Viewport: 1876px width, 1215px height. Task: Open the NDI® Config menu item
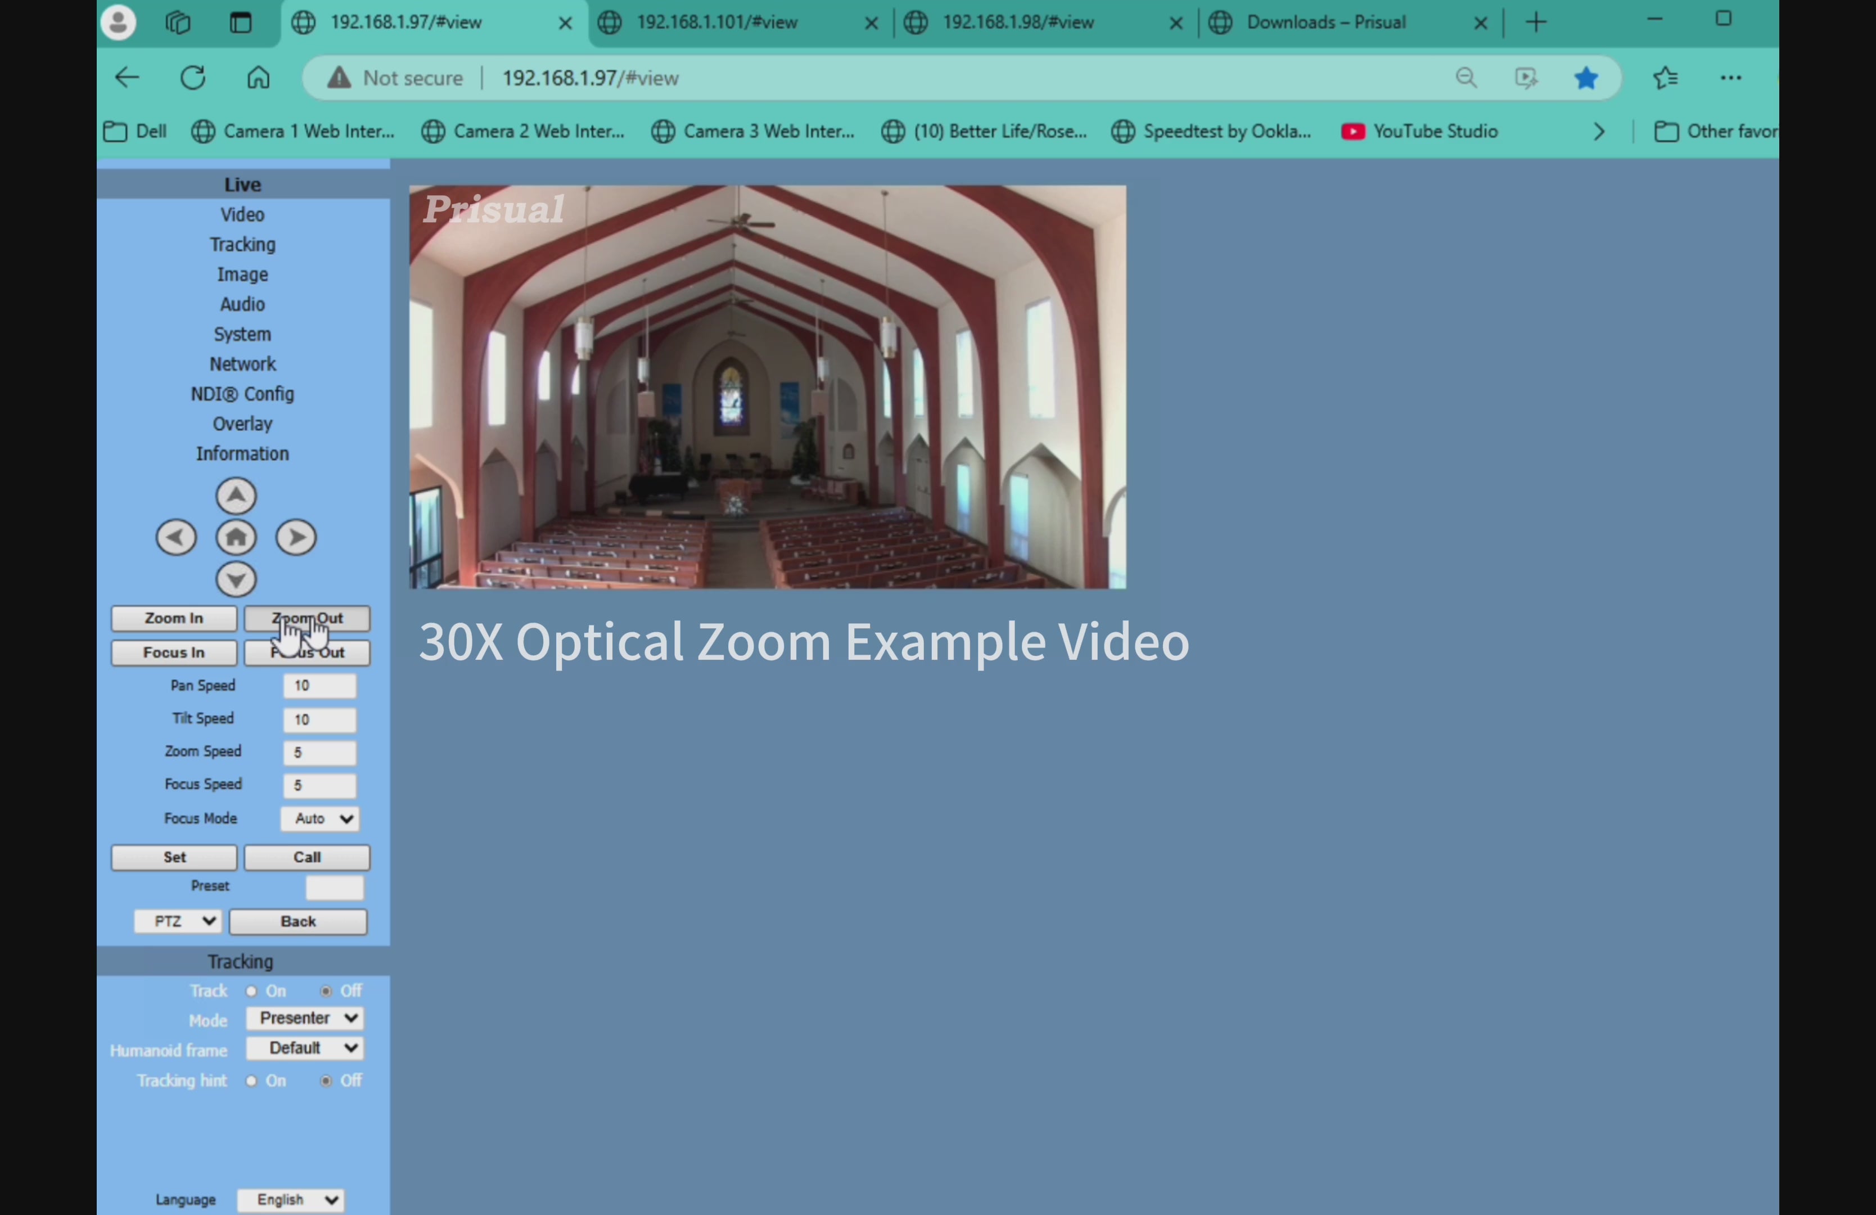(242, 394)
